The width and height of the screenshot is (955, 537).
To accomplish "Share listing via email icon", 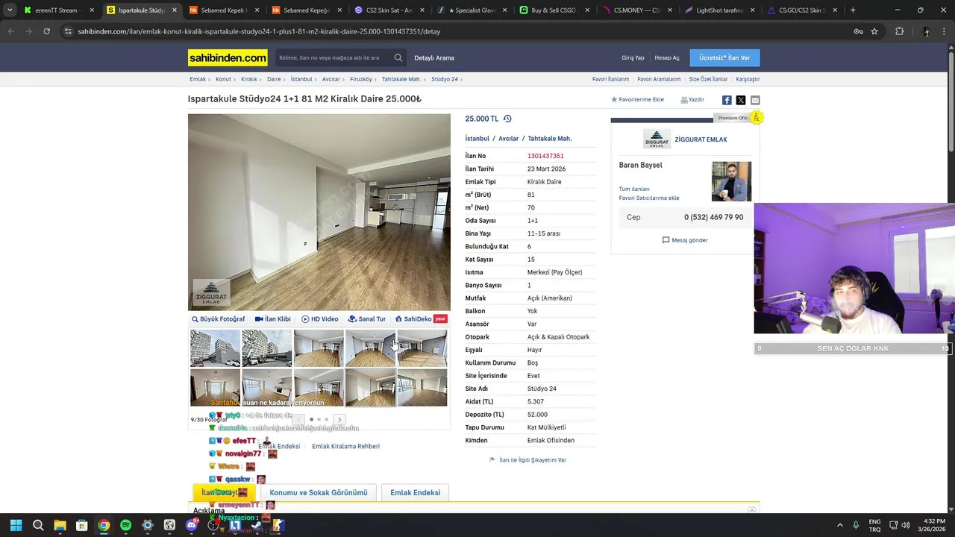I will [x=755, y=100].
